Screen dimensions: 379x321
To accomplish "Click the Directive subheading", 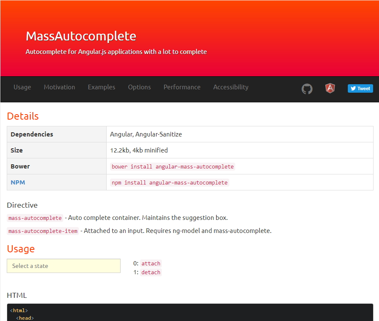I will pos(22,205).
